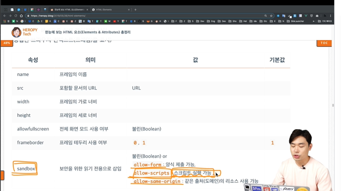341x191 pixels.
Task: Open the Vue devtools extension icon
Action: coord(306,16)
